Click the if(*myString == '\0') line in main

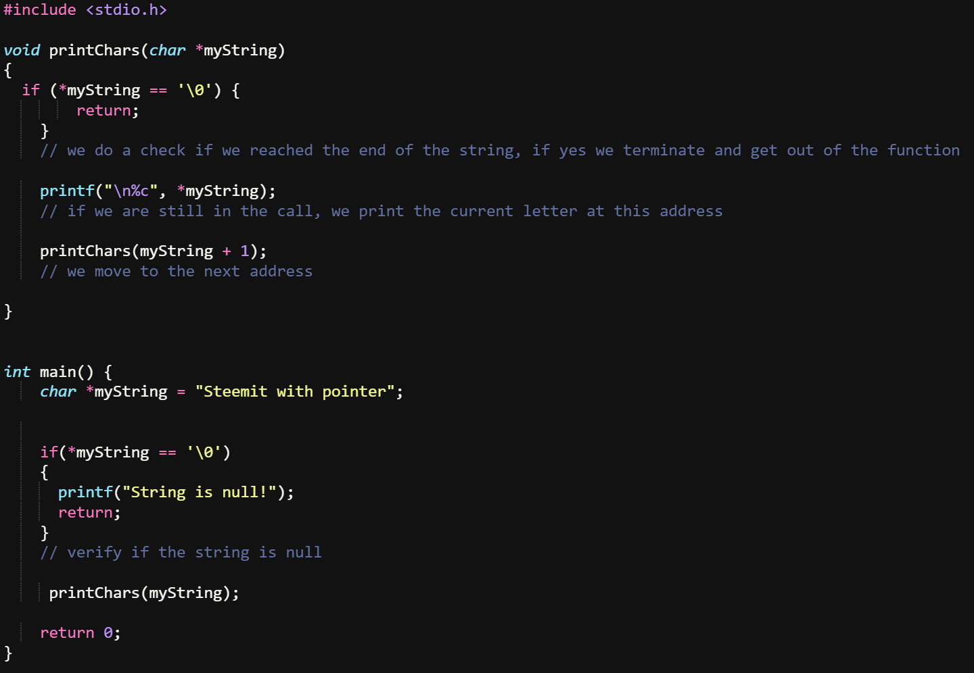(x=135, y=453)
